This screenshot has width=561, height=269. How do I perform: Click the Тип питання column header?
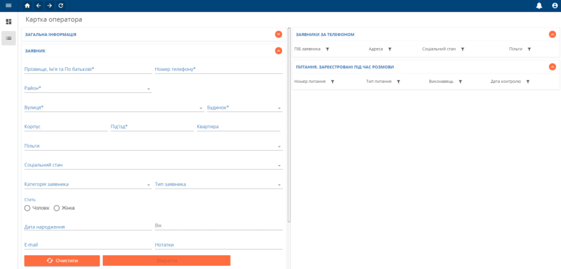(x=378, y=82)
